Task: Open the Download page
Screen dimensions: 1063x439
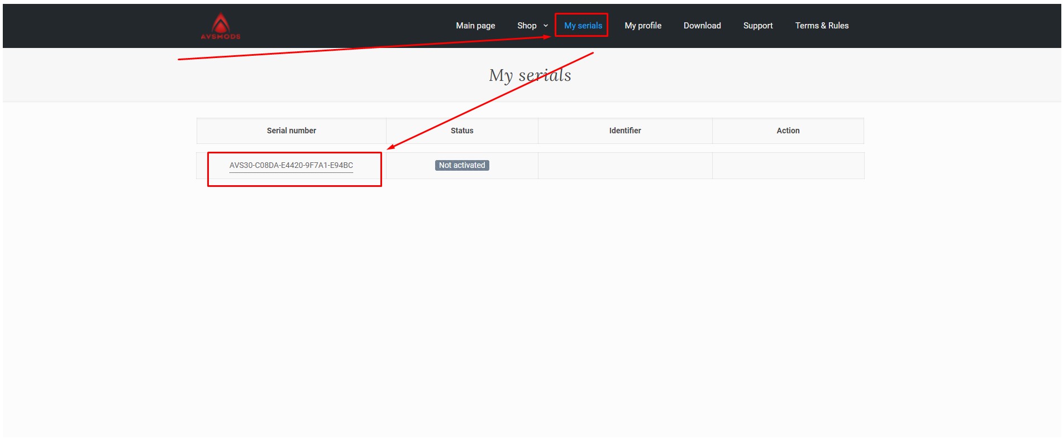Action: 702,26
